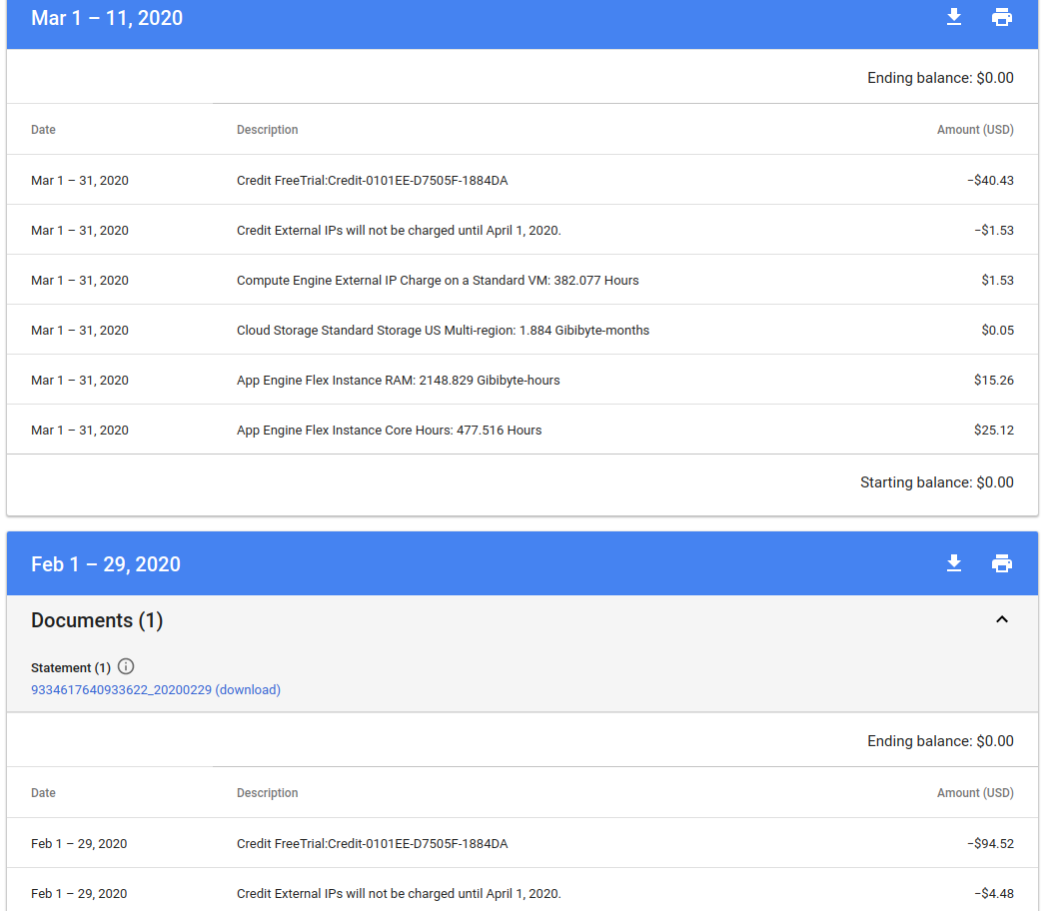Screen dimensions: 1057x911
Task: Click the Ending balance for March
Action: tap(939, 77)
